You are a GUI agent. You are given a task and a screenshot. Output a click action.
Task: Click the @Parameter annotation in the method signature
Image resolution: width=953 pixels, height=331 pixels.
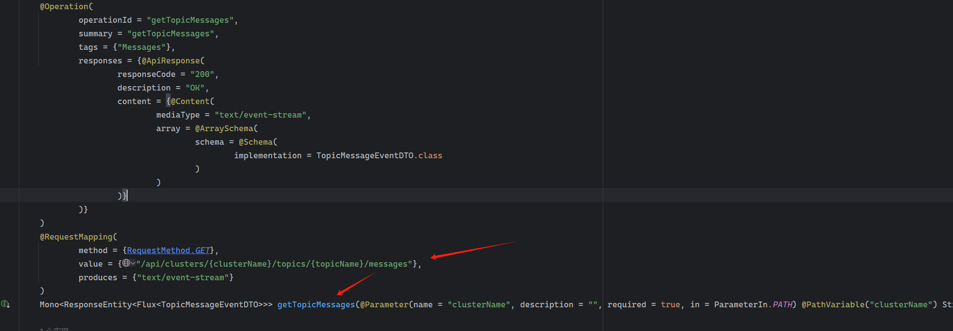click(x=384, y=304)
